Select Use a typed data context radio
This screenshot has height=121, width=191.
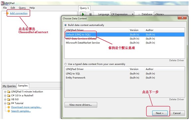click(65, 64)
